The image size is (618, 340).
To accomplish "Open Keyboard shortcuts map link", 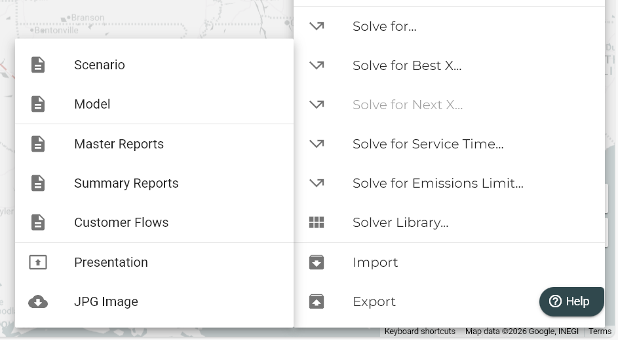I will click(x=419, y=331).
